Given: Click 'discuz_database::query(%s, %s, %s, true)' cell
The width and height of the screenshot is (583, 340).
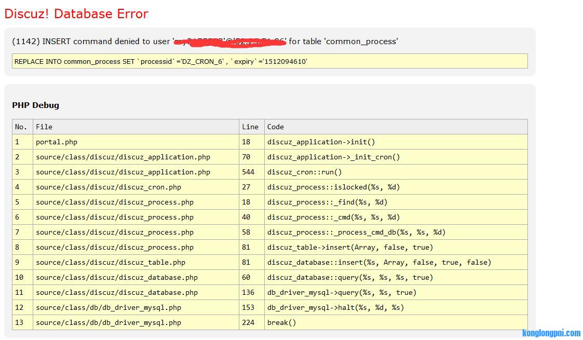Looking at the screenshot, I should tap(396, 277).
